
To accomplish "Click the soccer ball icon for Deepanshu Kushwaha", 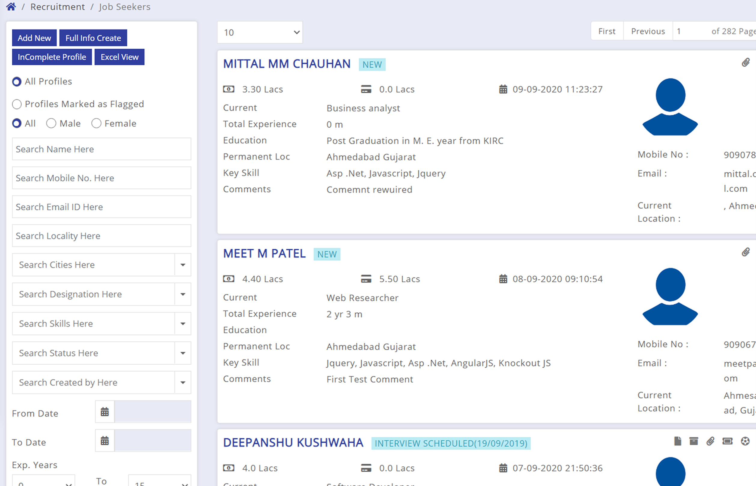I will point(745,441).
